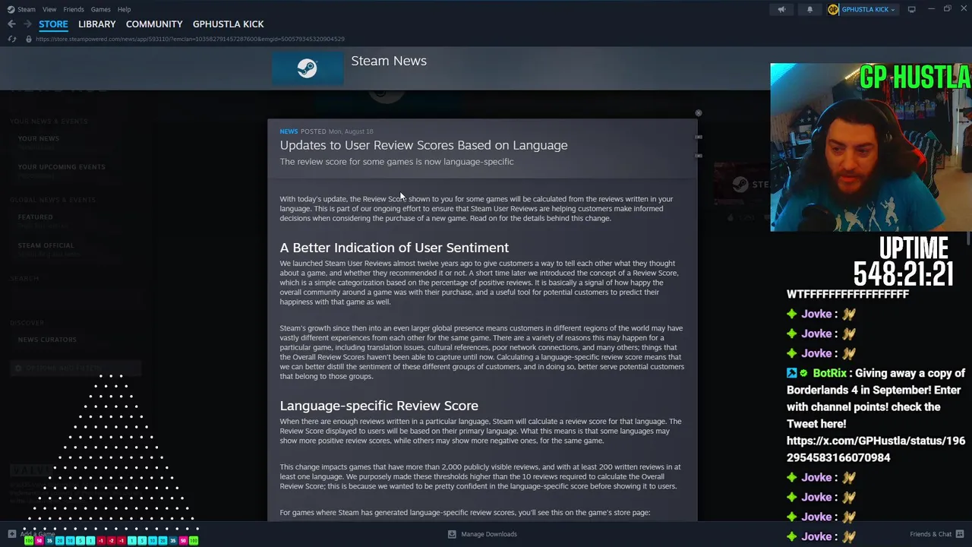This screenshot has height=547, width=972.
Task: Open Manage Downloads
Action: [x=489, y=534]
